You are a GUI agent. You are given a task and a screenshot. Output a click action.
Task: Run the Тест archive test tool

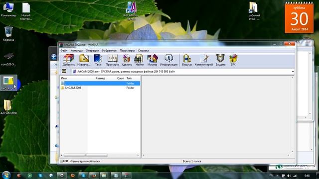pyautogui.click(x=98, y=60)
